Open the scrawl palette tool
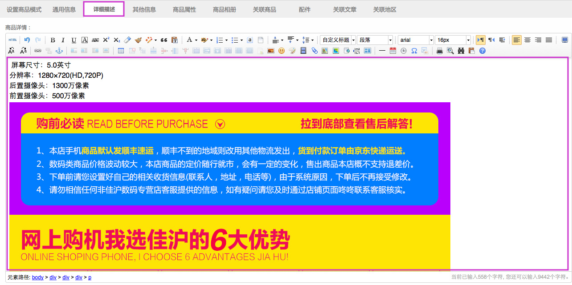The height and width of the screenshot is (285, 572). click(x=292, y=51)
